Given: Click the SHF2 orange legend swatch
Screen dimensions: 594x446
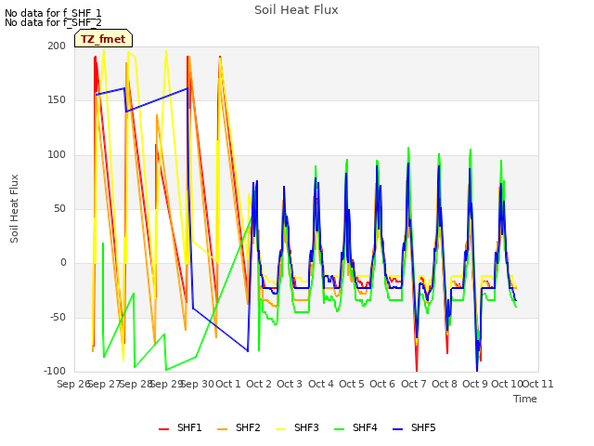Looking at the screenshot, I should click(x=223, y=429).
